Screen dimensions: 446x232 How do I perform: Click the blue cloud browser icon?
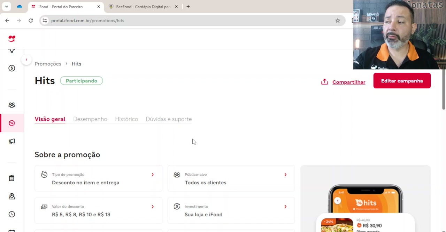[x=20, y=7]
